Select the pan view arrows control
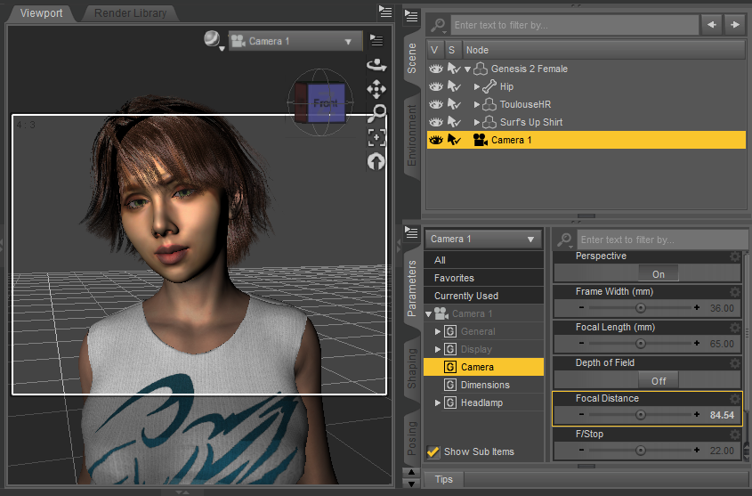 click(376, 89)
